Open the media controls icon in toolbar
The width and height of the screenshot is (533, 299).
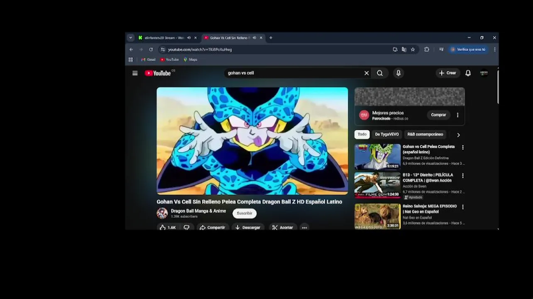(x=441, y=49)
